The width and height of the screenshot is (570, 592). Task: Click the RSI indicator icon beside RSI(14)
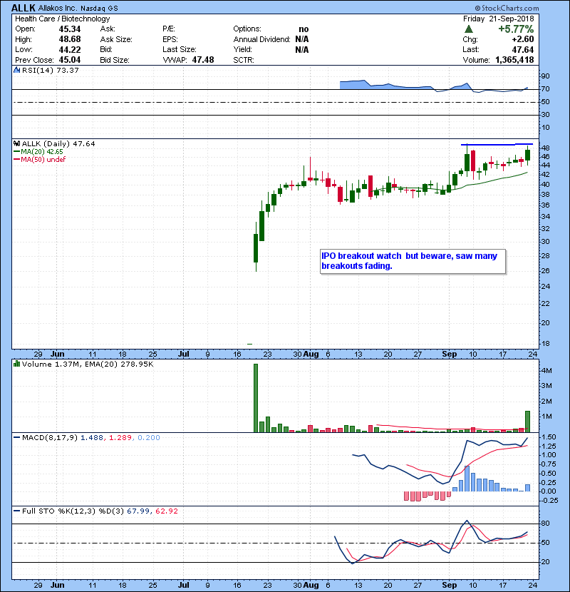point(16,70)
